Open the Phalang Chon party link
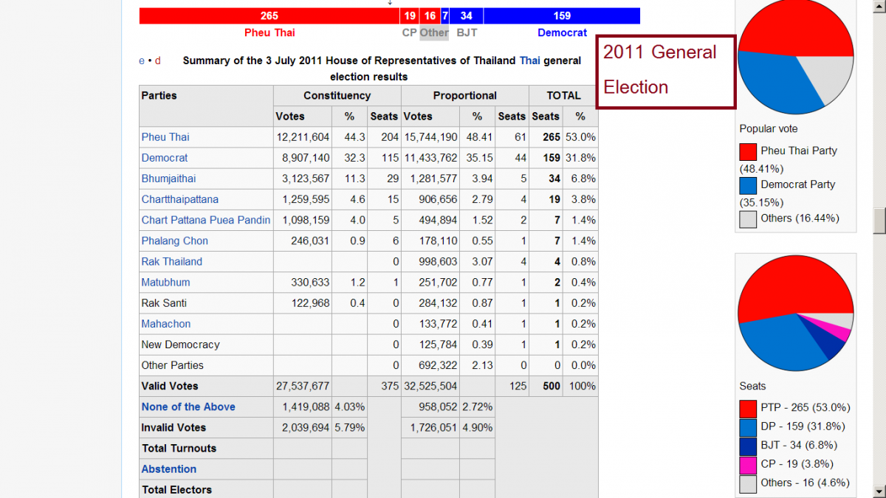Viewport: 886px width, 498px height. tap(175, 241)
